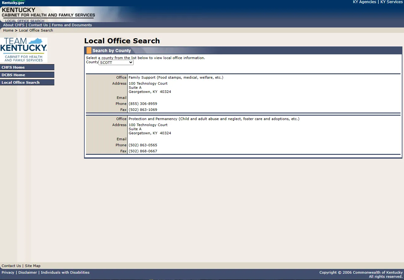Click the copyright 2006 Commonwealth text
This screenshot has width=404, height=280.
pos(361,272)
